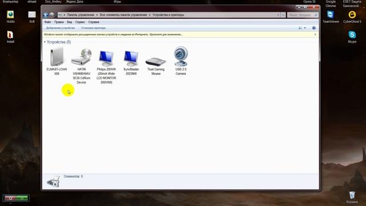The image size is (366, 206).
Task: Click the refresh button beside address bar
Action: tap(283, 15)
